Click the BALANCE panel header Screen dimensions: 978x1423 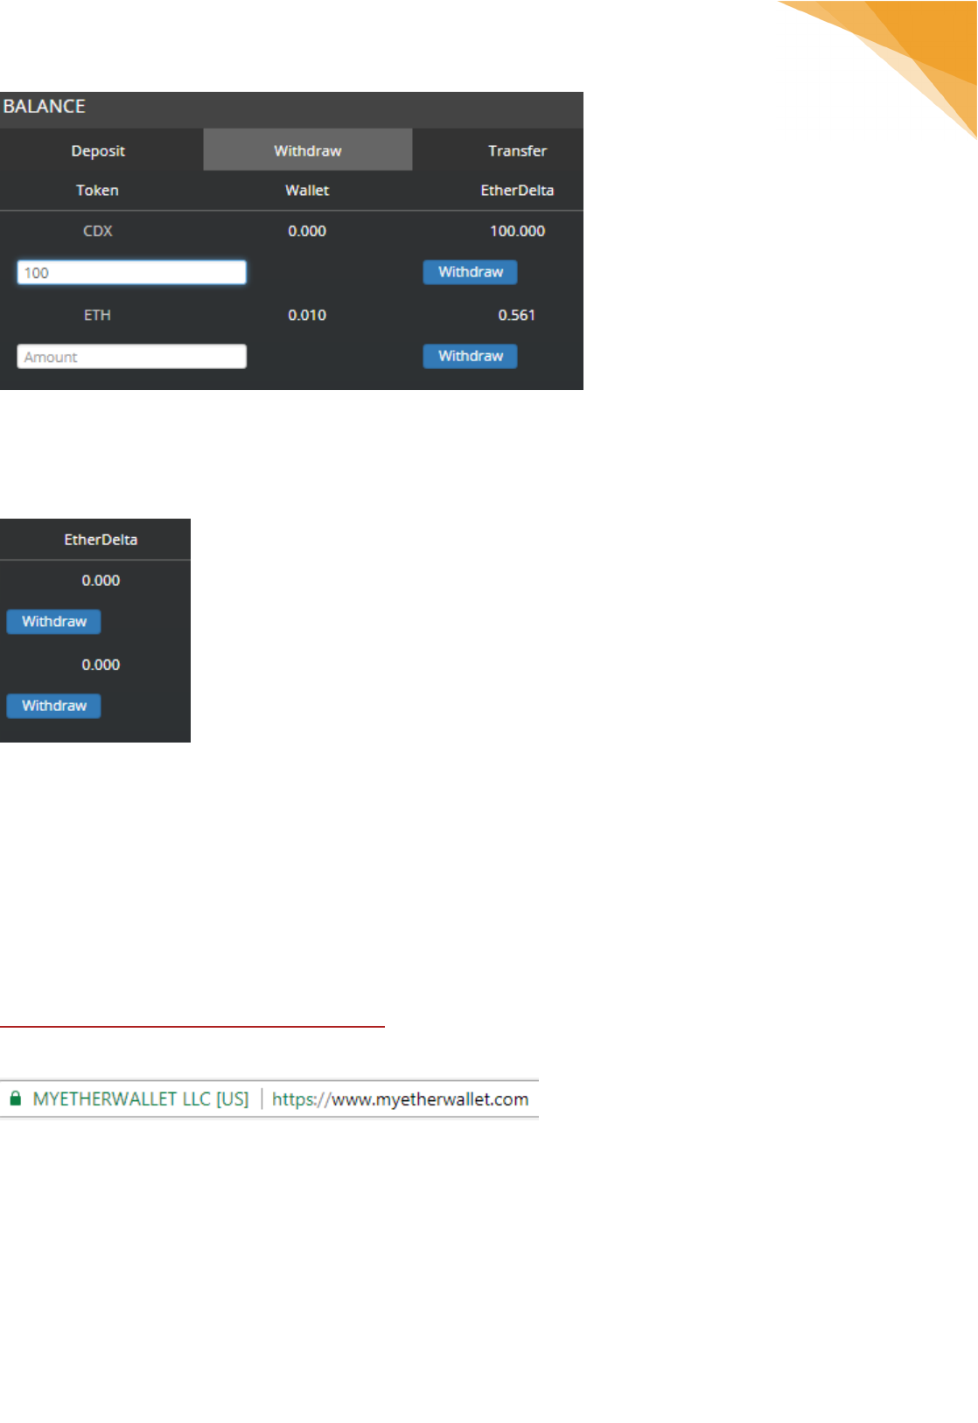click(x=291, y=110)
